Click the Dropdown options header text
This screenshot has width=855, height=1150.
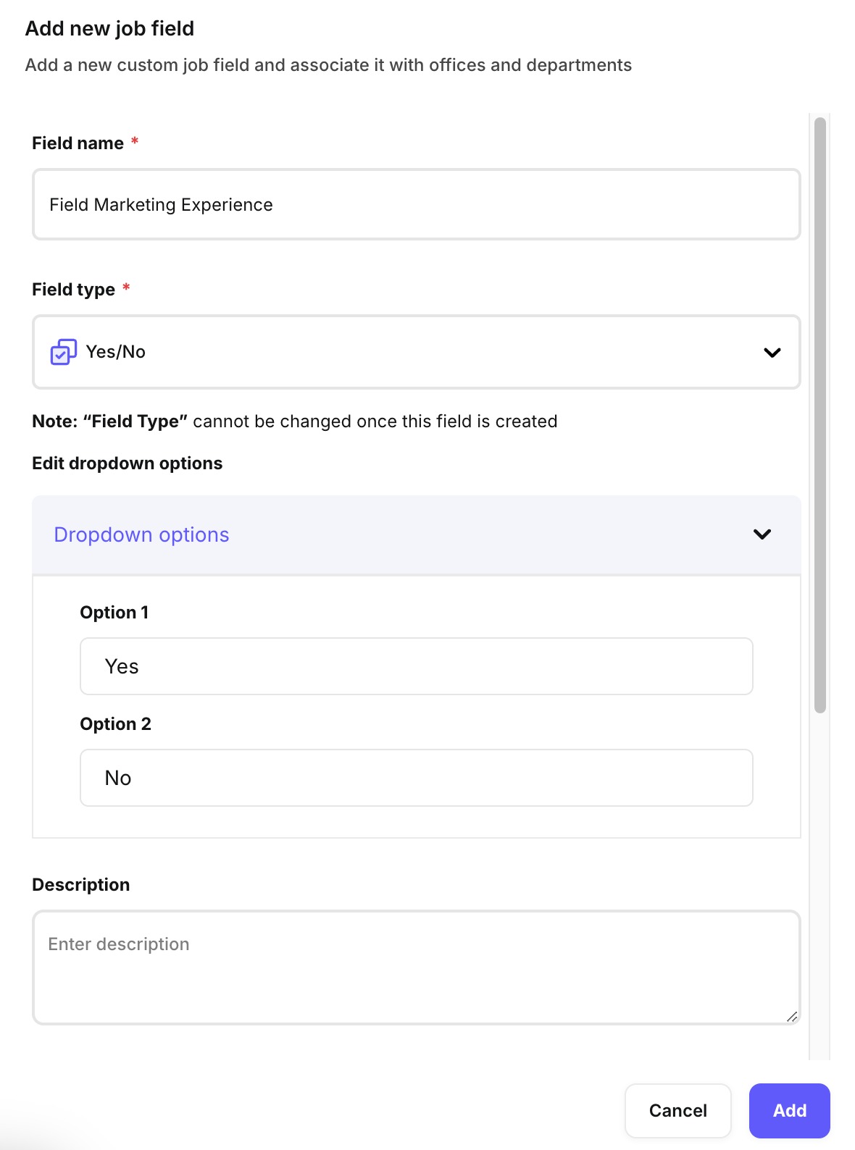tap(141, 534)
